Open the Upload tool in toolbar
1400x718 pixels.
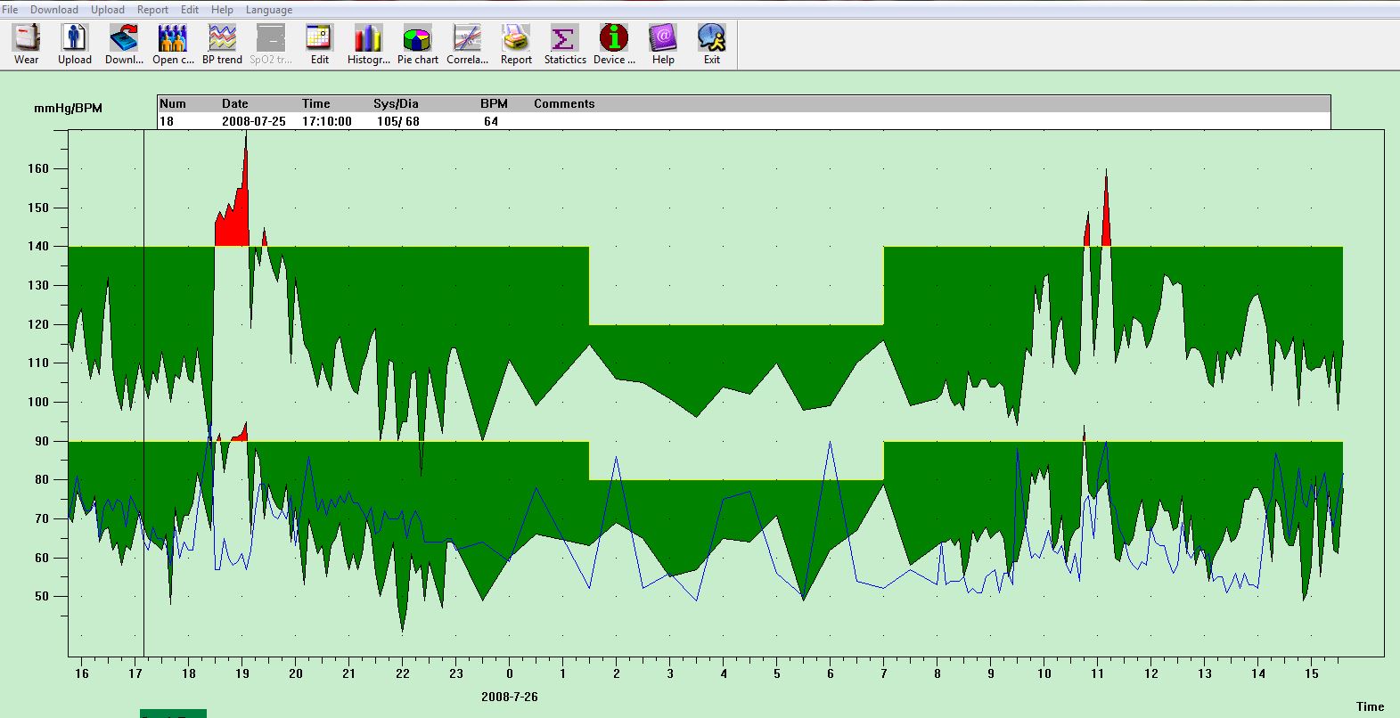[x=75, y=44]
